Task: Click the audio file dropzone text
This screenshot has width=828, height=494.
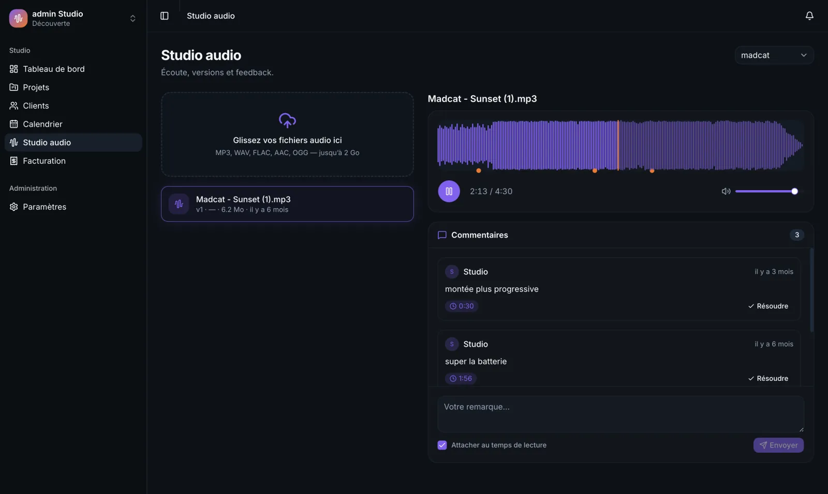Action: point(287,140)
